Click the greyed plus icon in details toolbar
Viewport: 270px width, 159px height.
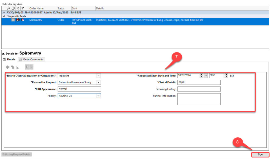[x=8, y=67]
